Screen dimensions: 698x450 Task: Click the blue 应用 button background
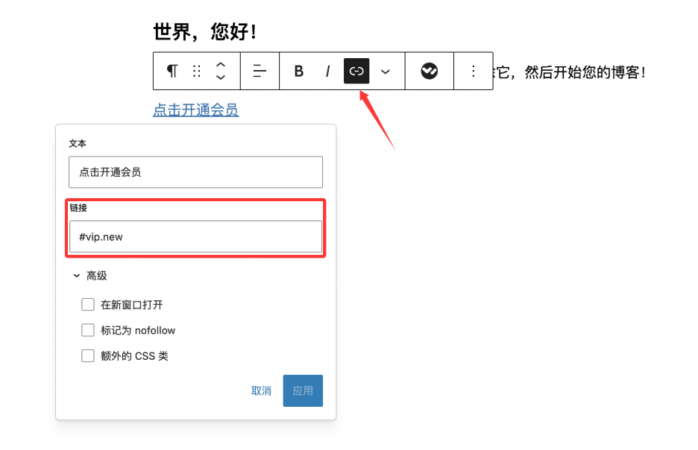302,390
